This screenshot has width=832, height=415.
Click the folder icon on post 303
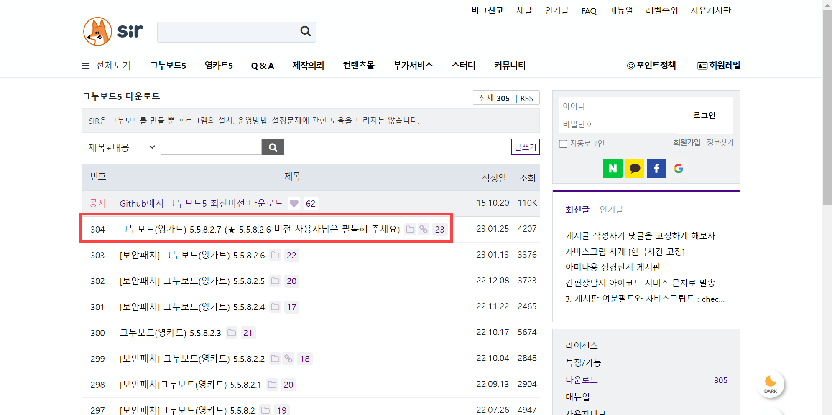point(275,255)
